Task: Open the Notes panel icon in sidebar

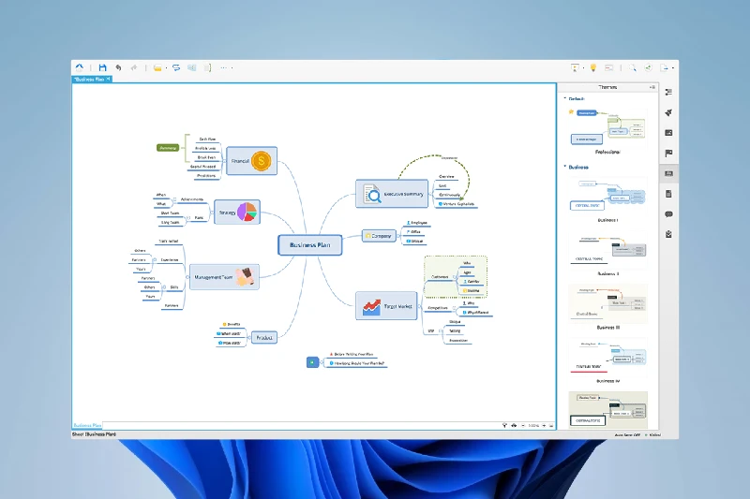Action: [x=668, y=194]
